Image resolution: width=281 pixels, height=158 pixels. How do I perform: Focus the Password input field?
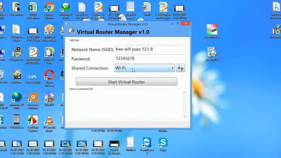click(x=150, y=58)
